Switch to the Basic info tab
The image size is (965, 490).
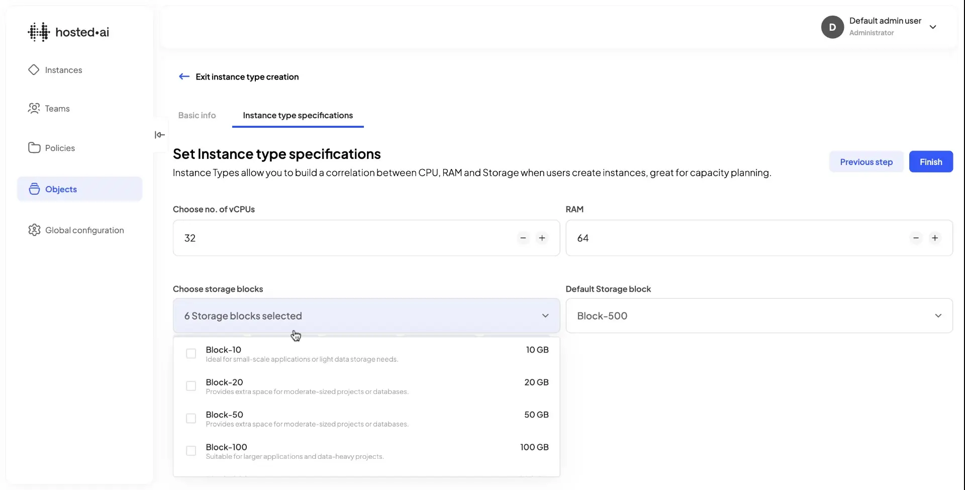[x=197, y=115]
